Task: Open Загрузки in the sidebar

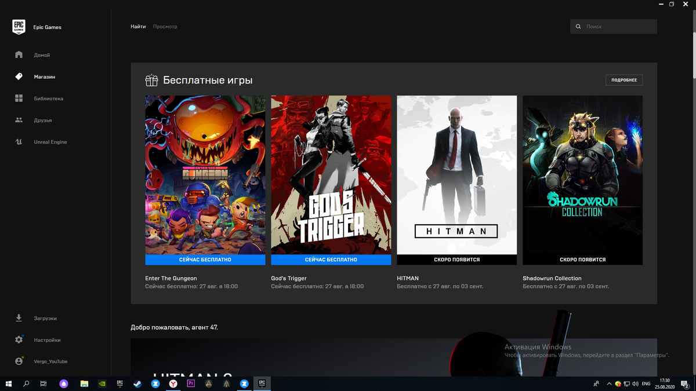Action: pyautogui.click(x=45, y=319)
